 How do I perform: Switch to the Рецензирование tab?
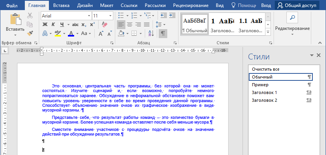coord(191,5)
